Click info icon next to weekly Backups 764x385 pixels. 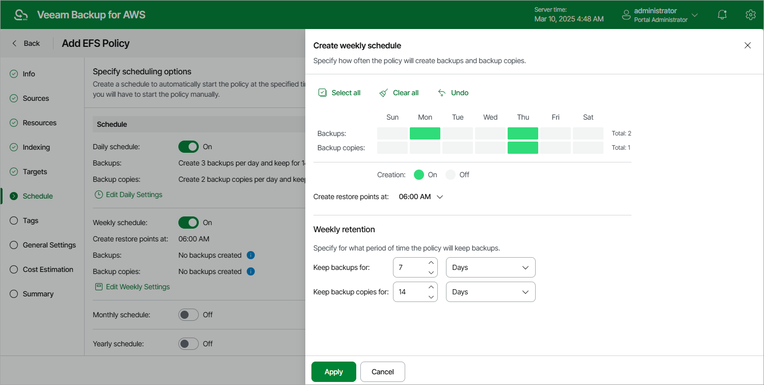(x=250, y=255)
